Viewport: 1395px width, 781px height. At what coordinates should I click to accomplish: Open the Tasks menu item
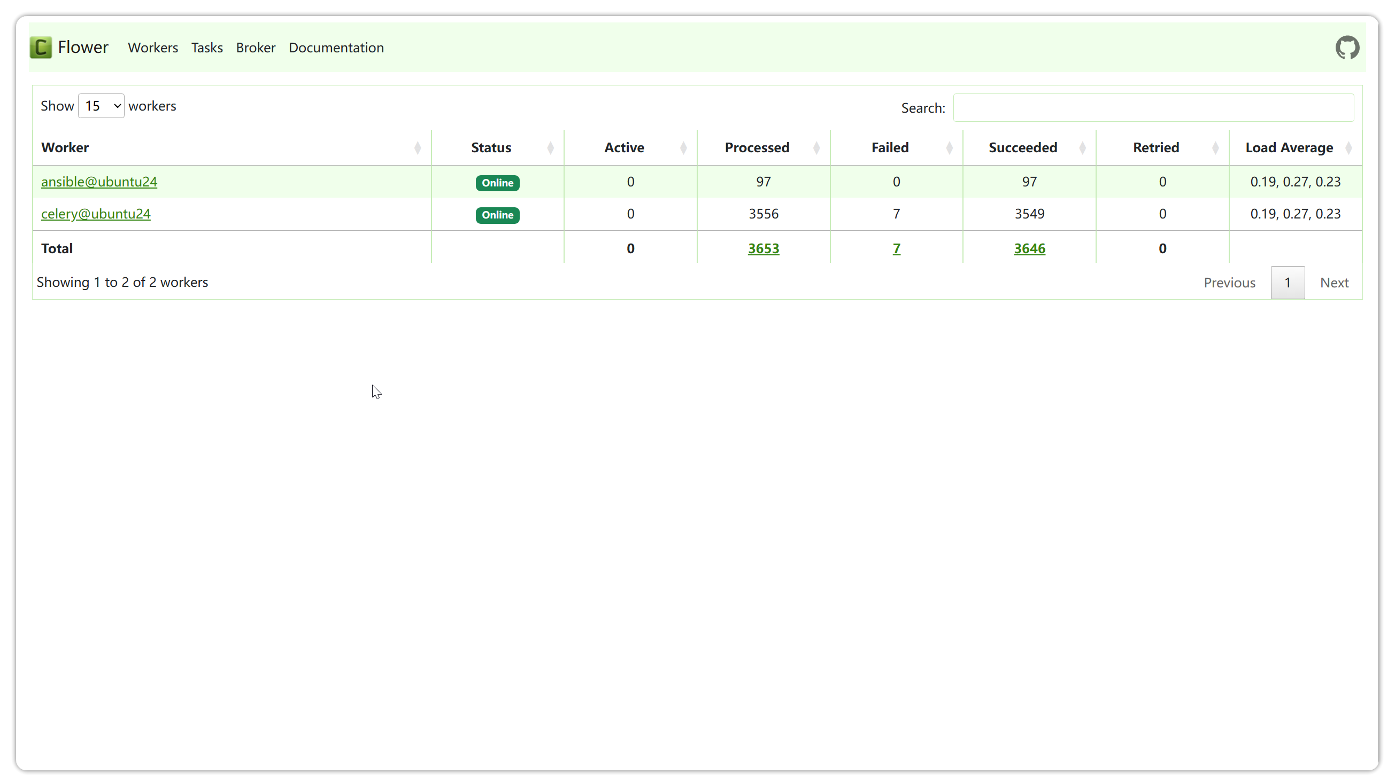pos(207,48)
